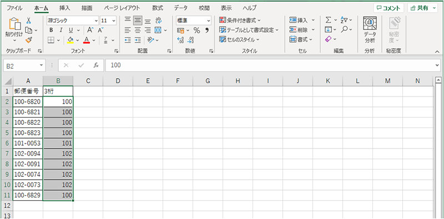Click Find and Select magnifier icon

pos(345,30)
